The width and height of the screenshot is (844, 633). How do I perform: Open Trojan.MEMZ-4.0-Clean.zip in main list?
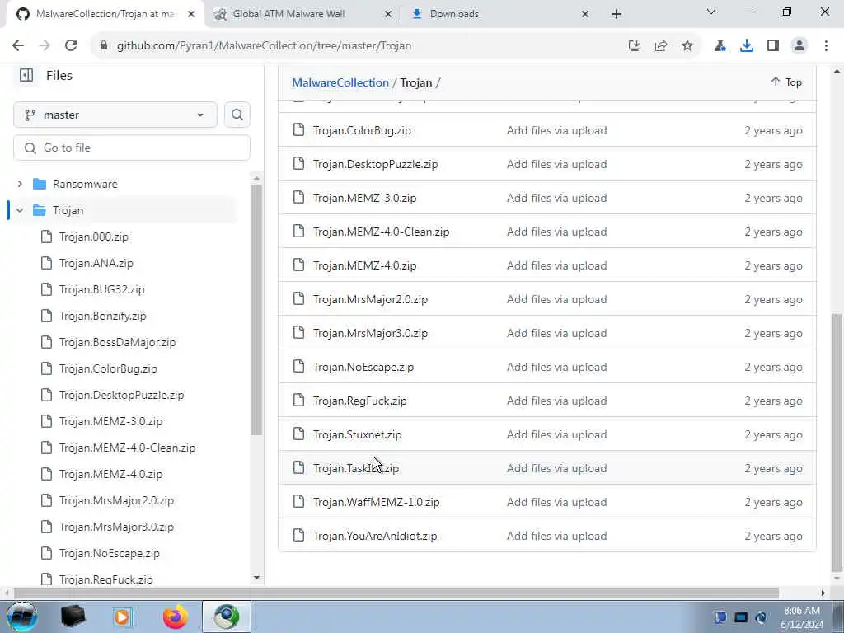pyautogui.click(x=381, y=232)
